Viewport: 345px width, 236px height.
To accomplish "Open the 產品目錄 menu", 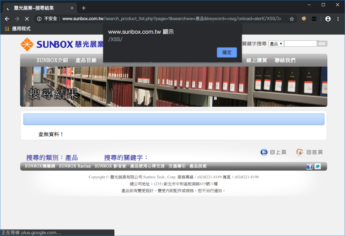I will click(x=86, y=60).
